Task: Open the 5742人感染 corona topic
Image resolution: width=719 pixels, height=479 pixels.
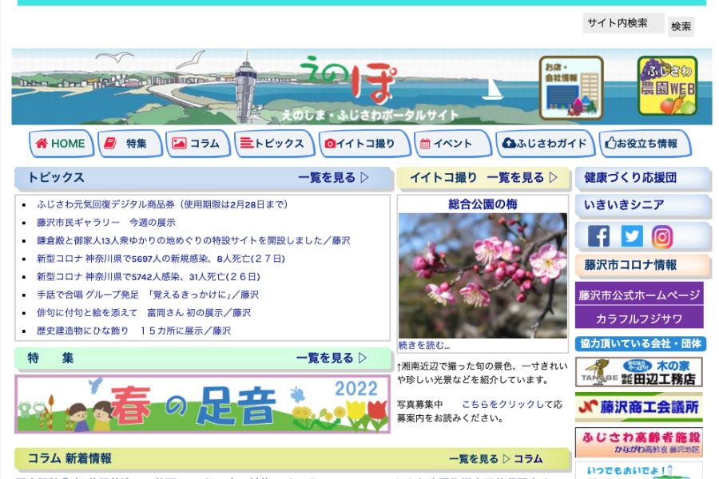Action: click(x=149, y=277)
